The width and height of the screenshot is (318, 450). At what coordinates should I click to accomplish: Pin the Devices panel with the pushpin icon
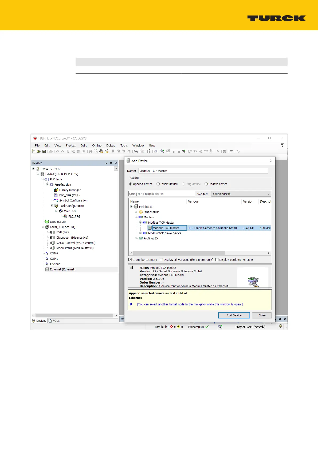point(111,163)
